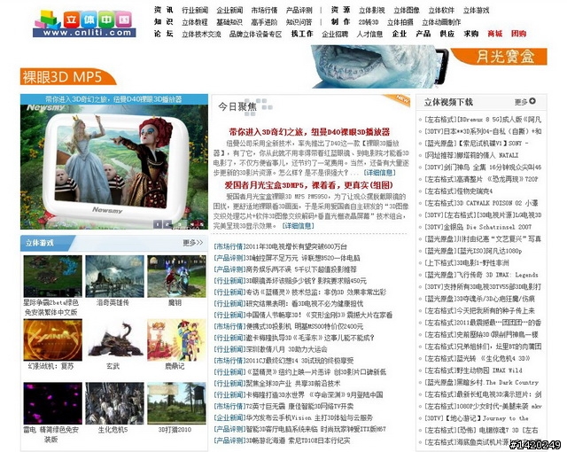Screen dimensions: 567x452
Task: Open 企业招聘 in the navigation
Action: (335, 34)
